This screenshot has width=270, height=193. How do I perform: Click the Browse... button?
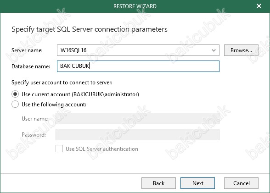point(241,50)
